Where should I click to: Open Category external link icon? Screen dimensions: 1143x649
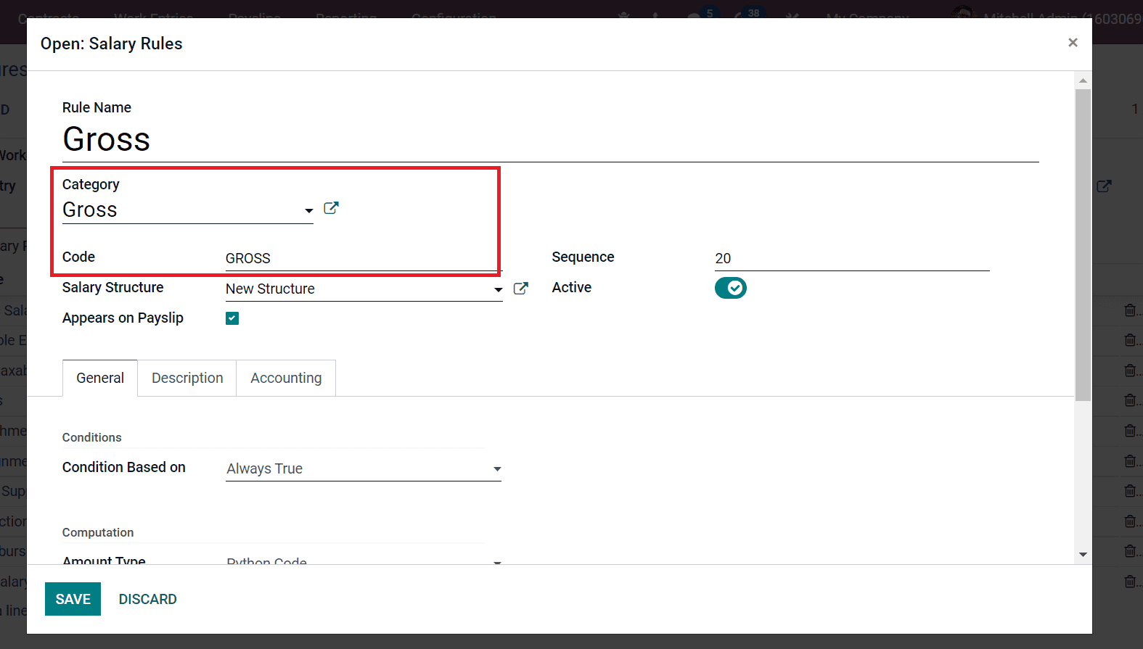click(331, 208)
